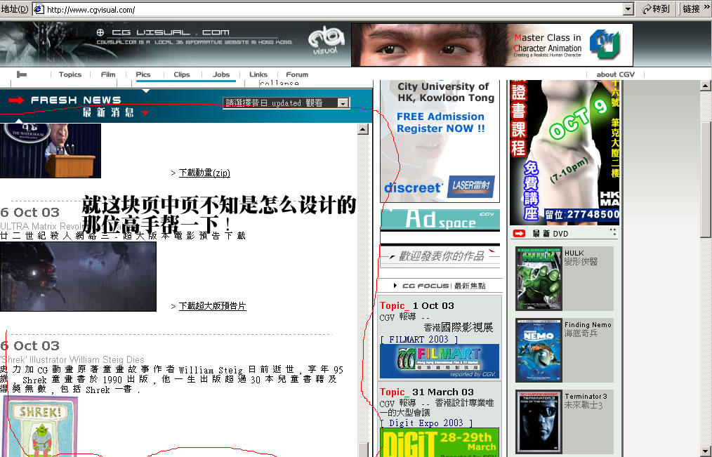The height and width of the screenshot is (457, 712).
Task: Click the address field showing www.cgvisual.com
Action: (334, 9)
